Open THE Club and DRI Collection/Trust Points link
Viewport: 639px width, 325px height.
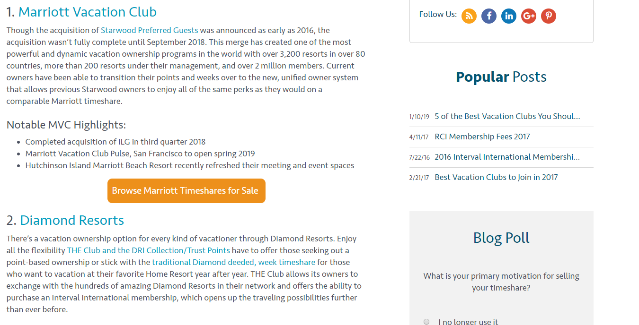click(x=149, y=250)
